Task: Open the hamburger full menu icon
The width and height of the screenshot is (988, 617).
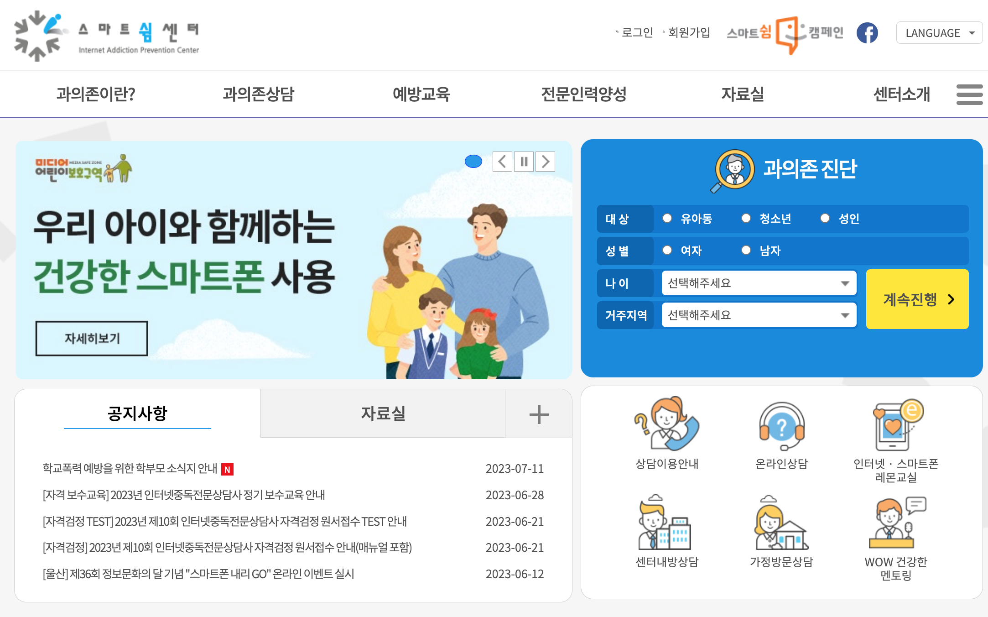Action: [x=969, y=94]
